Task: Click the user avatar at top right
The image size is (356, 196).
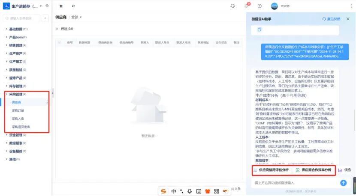Action: tap(275, 6)
